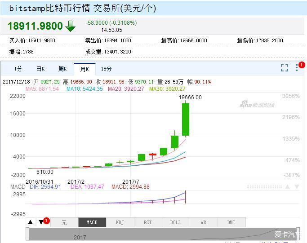The height and width of the screenshot is (243, 307).
Task: Click the 14:53:05 timestamp
Action: [111, 30]
